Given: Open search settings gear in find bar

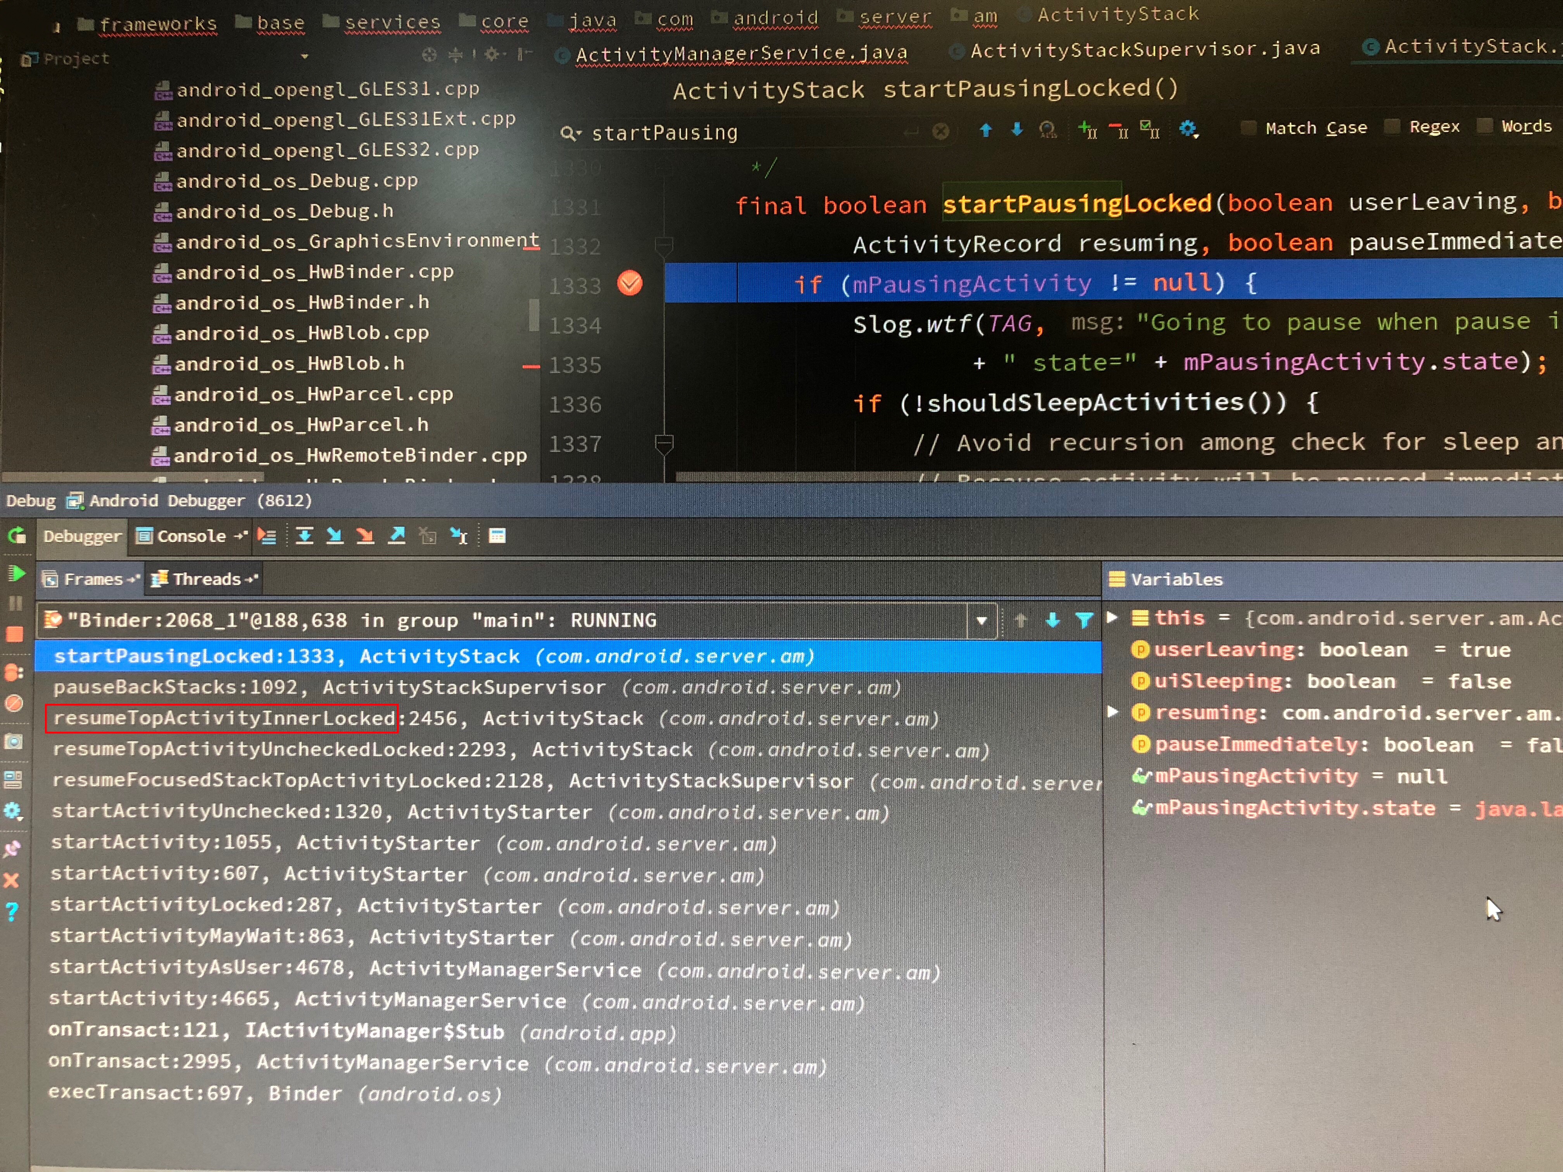Looking at the screenshot, I should pyautogui.click(x=1189, y=129).
